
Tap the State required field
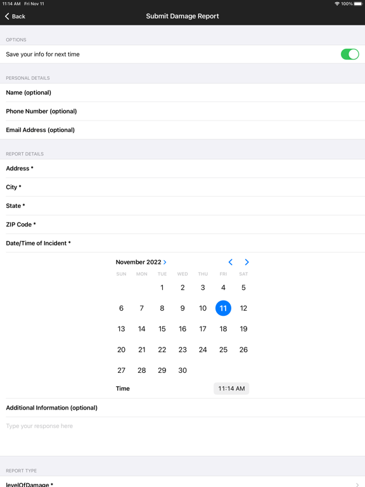[182, 205]
